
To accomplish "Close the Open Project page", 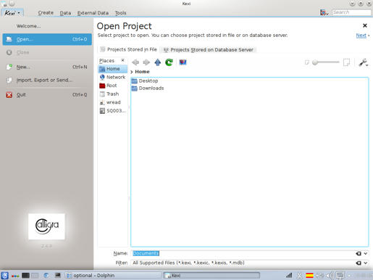I will [x=365, y=25].
